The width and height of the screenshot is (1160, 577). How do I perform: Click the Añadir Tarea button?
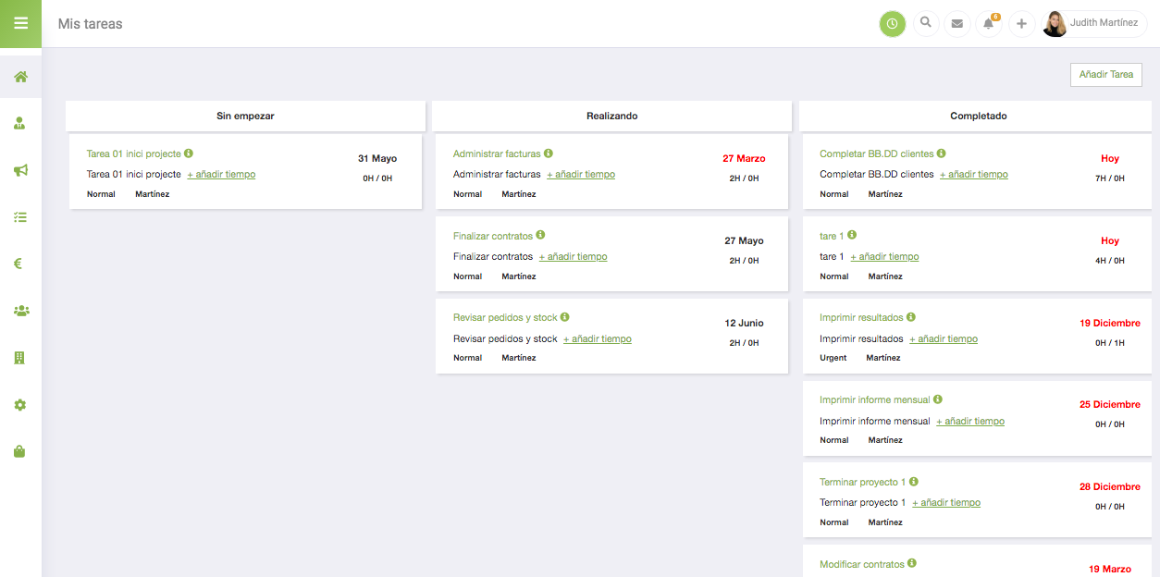coord(1105,75)
